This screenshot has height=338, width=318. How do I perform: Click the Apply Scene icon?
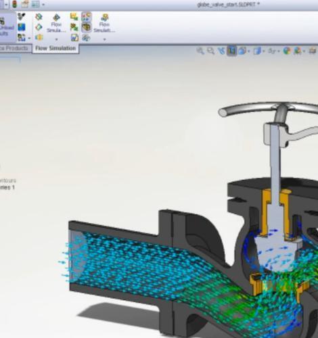298,51
